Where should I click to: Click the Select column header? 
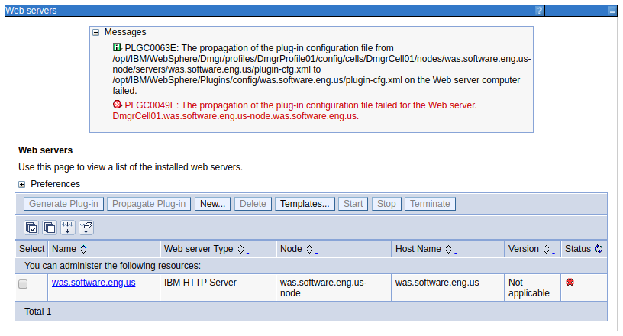(32, 249)
